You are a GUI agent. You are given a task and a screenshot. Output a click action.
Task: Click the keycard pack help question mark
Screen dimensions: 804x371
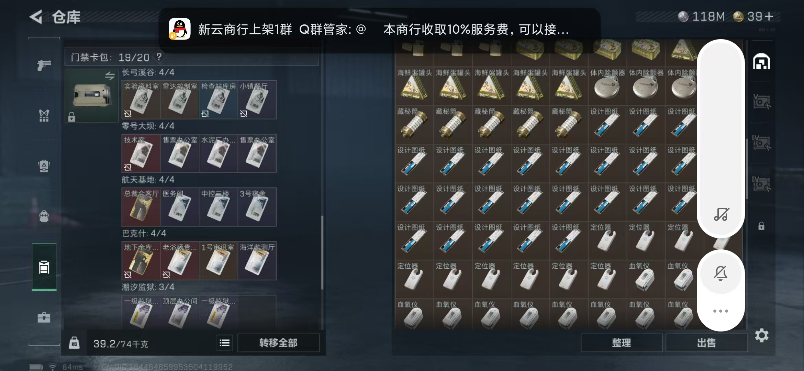pyautogui.click(x=159, y=57)
